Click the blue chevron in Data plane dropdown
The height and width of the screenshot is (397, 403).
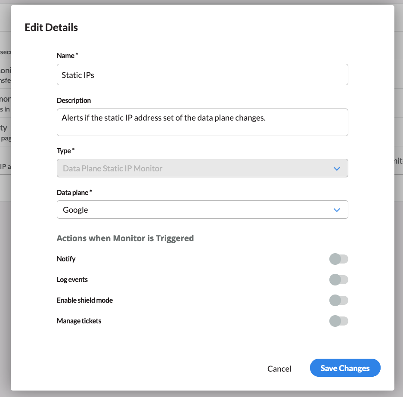coord(337,210)
